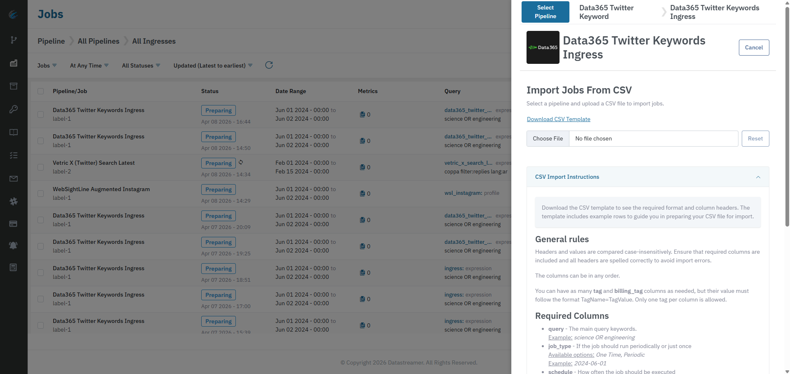Click the No file chosen field
The height and width of the screenshot is (374, 790).
click(x=654, y=138)
